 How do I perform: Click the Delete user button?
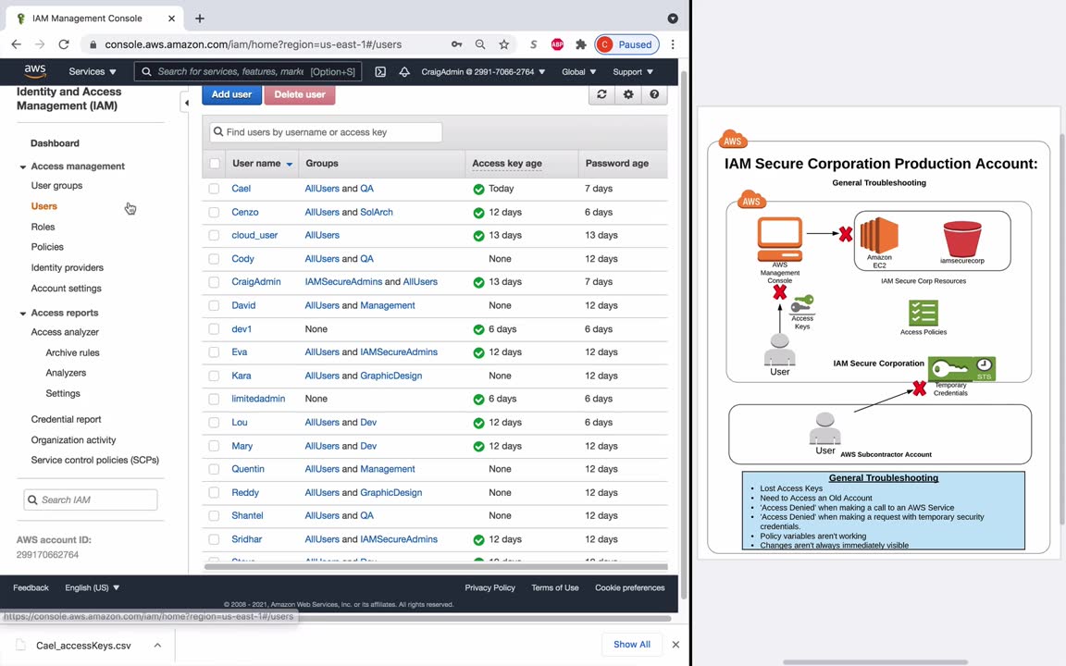click(300, 94)
